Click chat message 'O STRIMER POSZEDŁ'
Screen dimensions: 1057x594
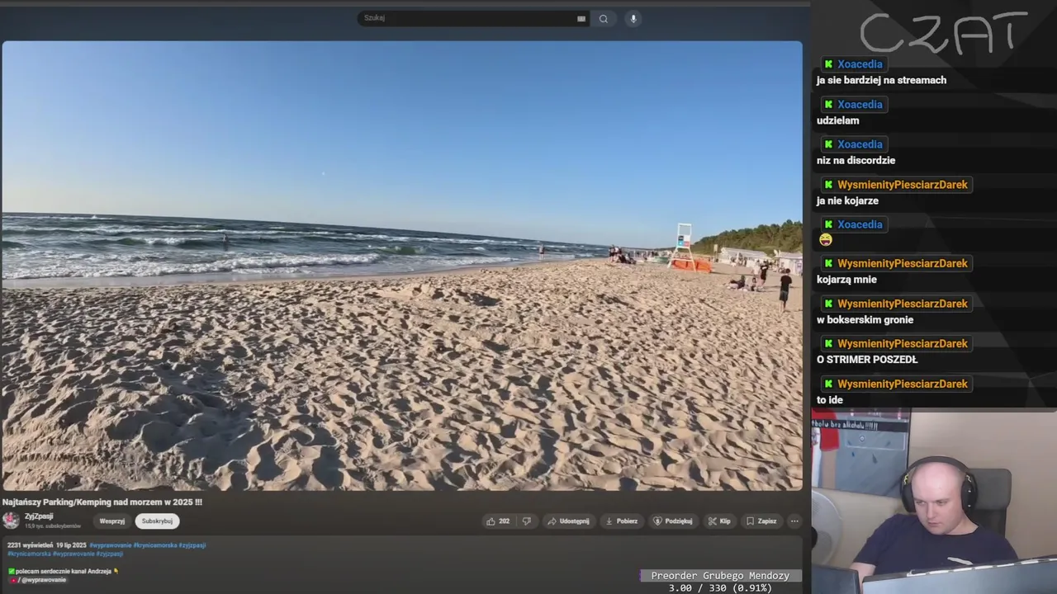[867, 360]
